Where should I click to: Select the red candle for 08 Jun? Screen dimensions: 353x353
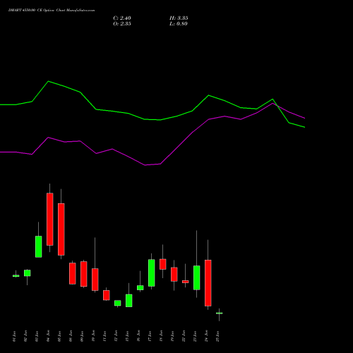click(x=73, y=273)
